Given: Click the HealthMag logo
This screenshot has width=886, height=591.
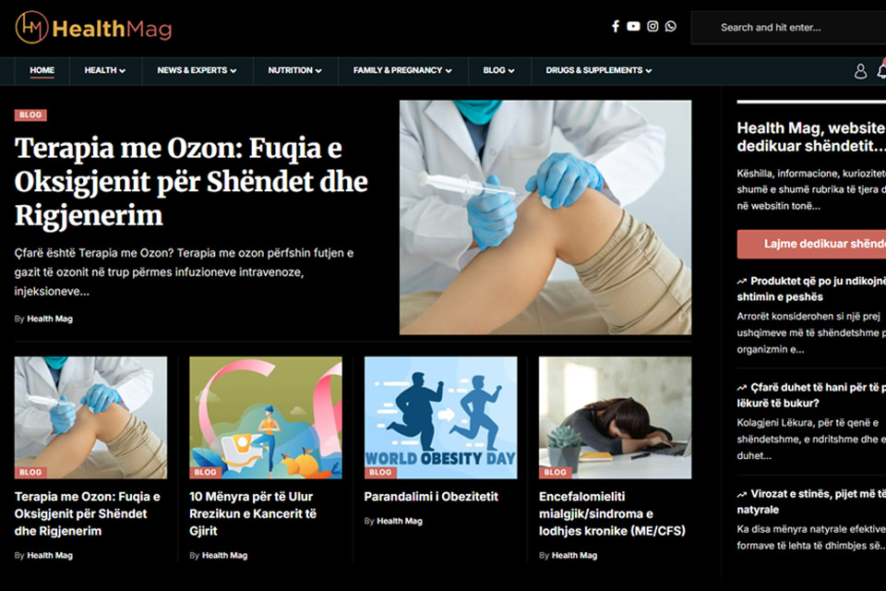Looking at the screenshot, I should [x=94, y=28].
